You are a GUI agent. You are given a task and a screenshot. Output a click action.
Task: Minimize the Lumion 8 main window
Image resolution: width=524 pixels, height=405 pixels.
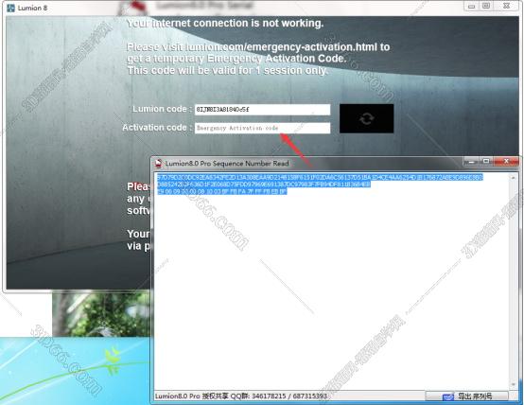pos(472,6)
